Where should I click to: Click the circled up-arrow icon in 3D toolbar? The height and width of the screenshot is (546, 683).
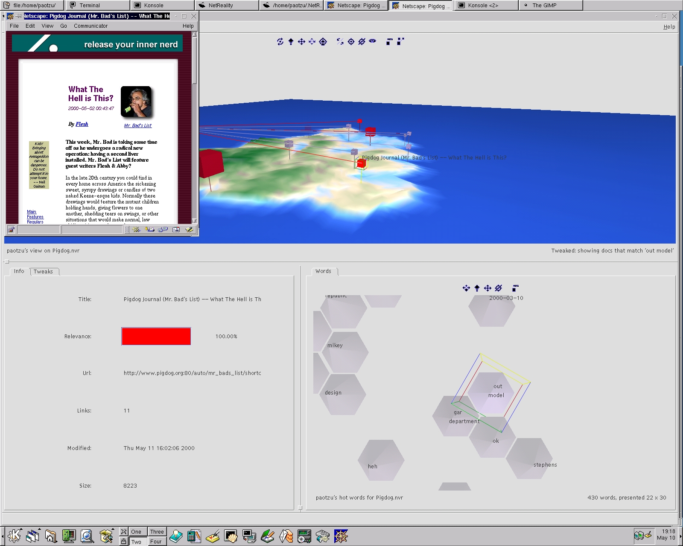(x=323, y=41)
